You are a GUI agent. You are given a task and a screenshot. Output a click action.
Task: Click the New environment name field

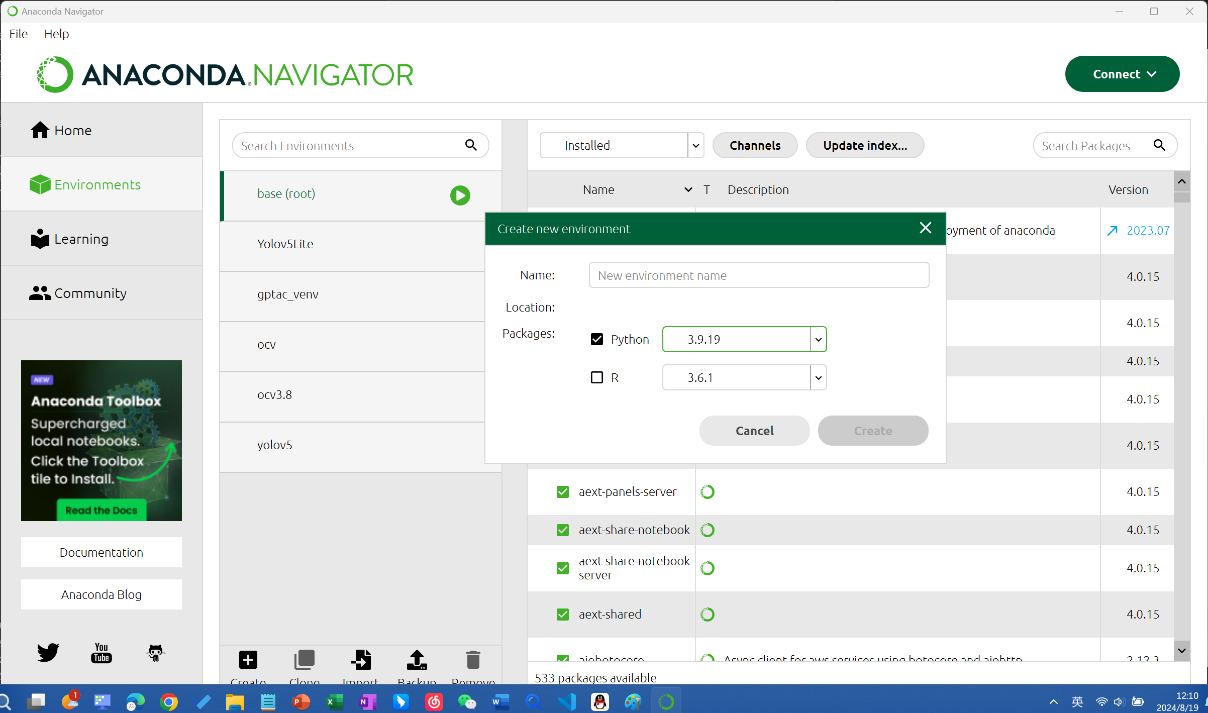click(x=759, y=275)
